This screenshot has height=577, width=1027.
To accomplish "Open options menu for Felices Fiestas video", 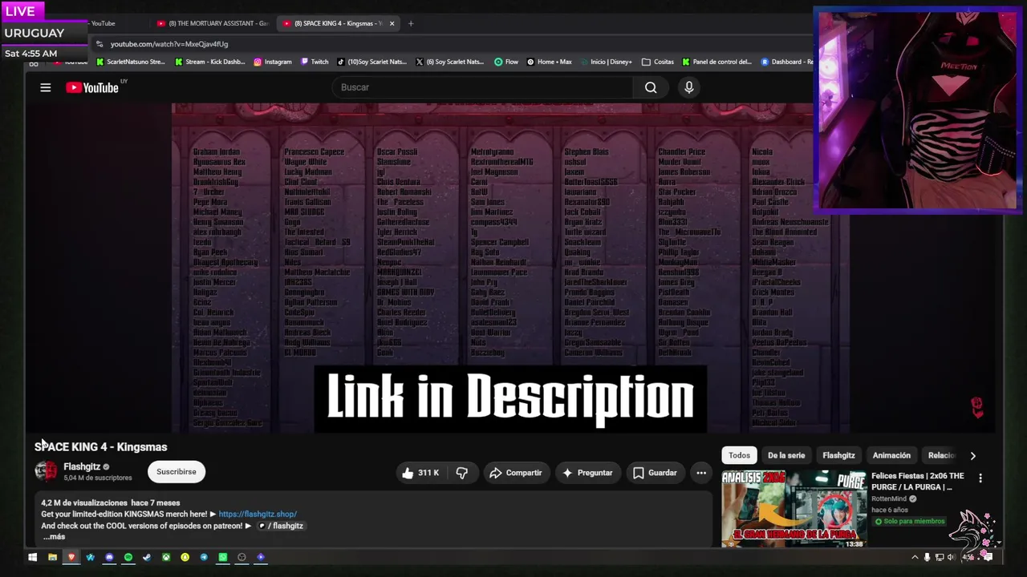I will pos(980,478).
